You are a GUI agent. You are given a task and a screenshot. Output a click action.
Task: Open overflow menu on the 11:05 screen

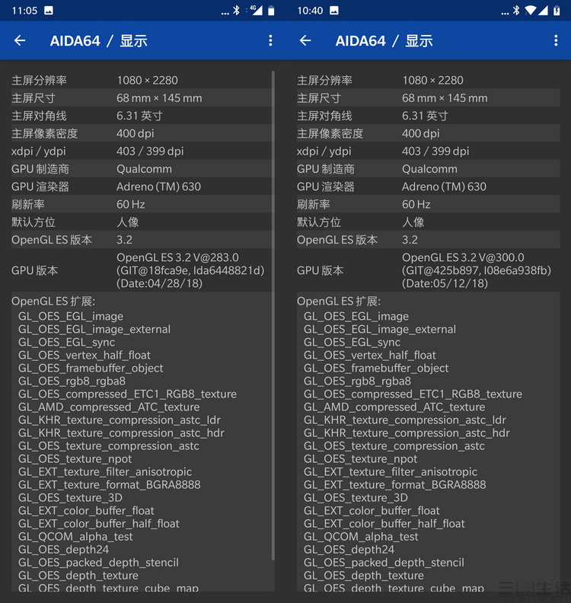coord(270,40)
